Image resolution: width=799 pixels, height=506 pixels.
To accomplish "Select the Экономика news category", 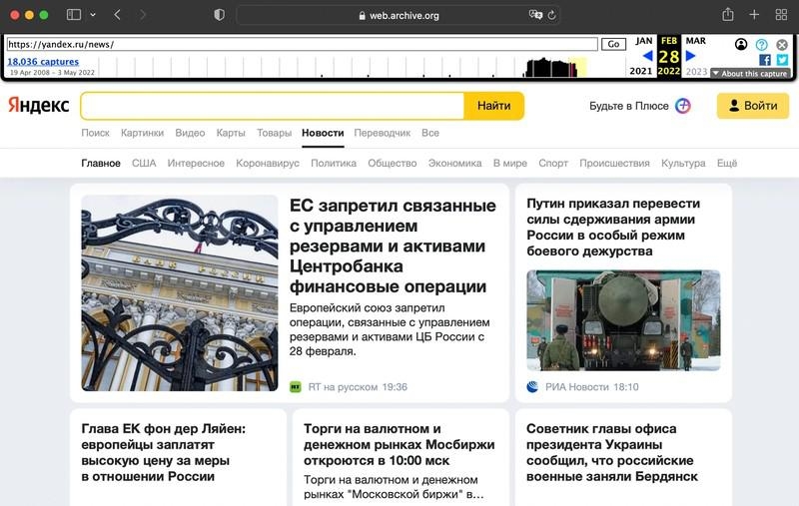I will (455, 163).
